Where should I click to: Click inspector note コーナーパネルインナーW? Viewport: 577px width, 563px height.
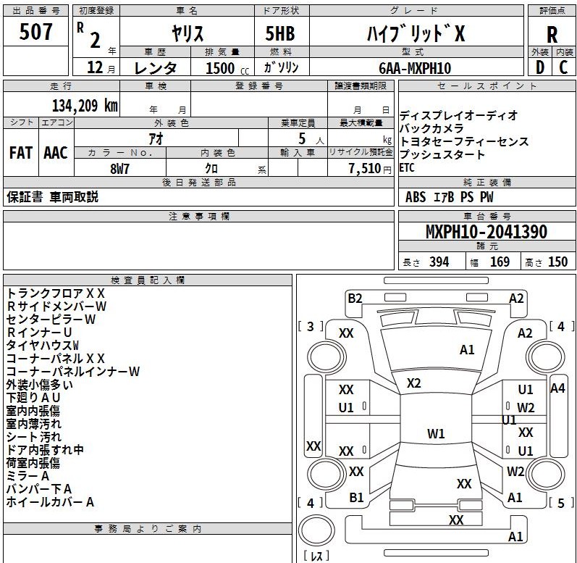73,372
